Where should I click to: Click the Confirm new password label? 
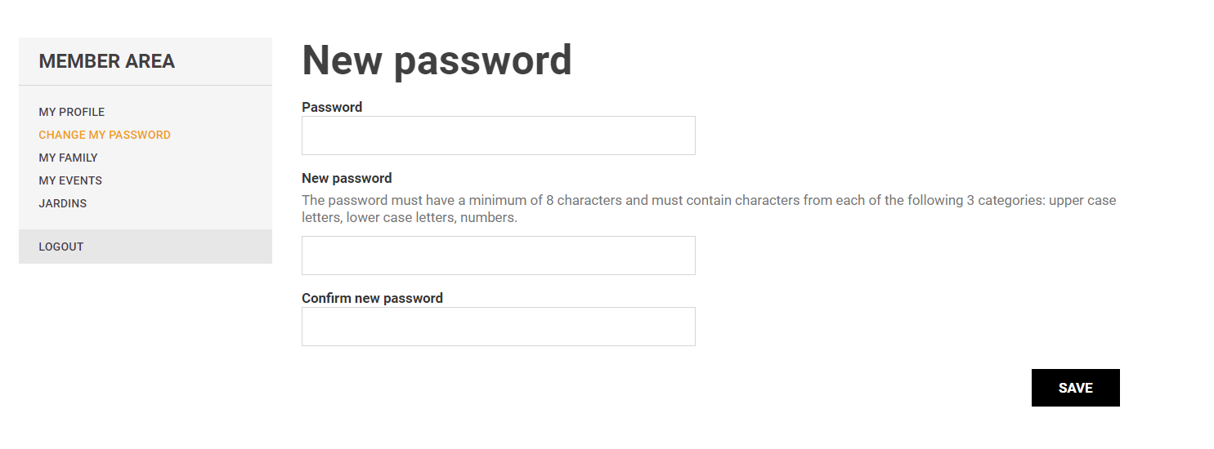(x=372, y=298)
